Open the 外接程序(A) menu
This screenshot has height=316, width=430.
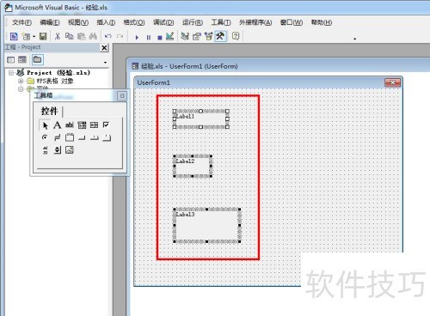pyautogui.click(x=255, y=22)
